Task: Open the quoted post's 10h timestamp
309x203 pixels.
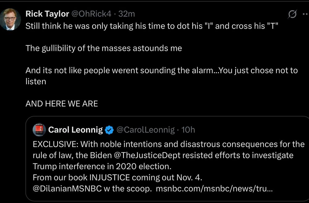Action: pos(188,130)
